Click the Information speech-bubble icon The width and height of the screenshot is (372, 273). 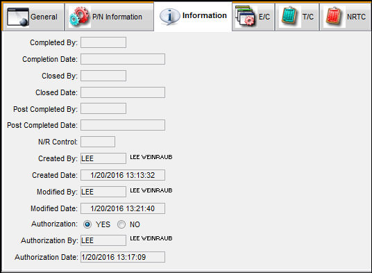point(169,17)
